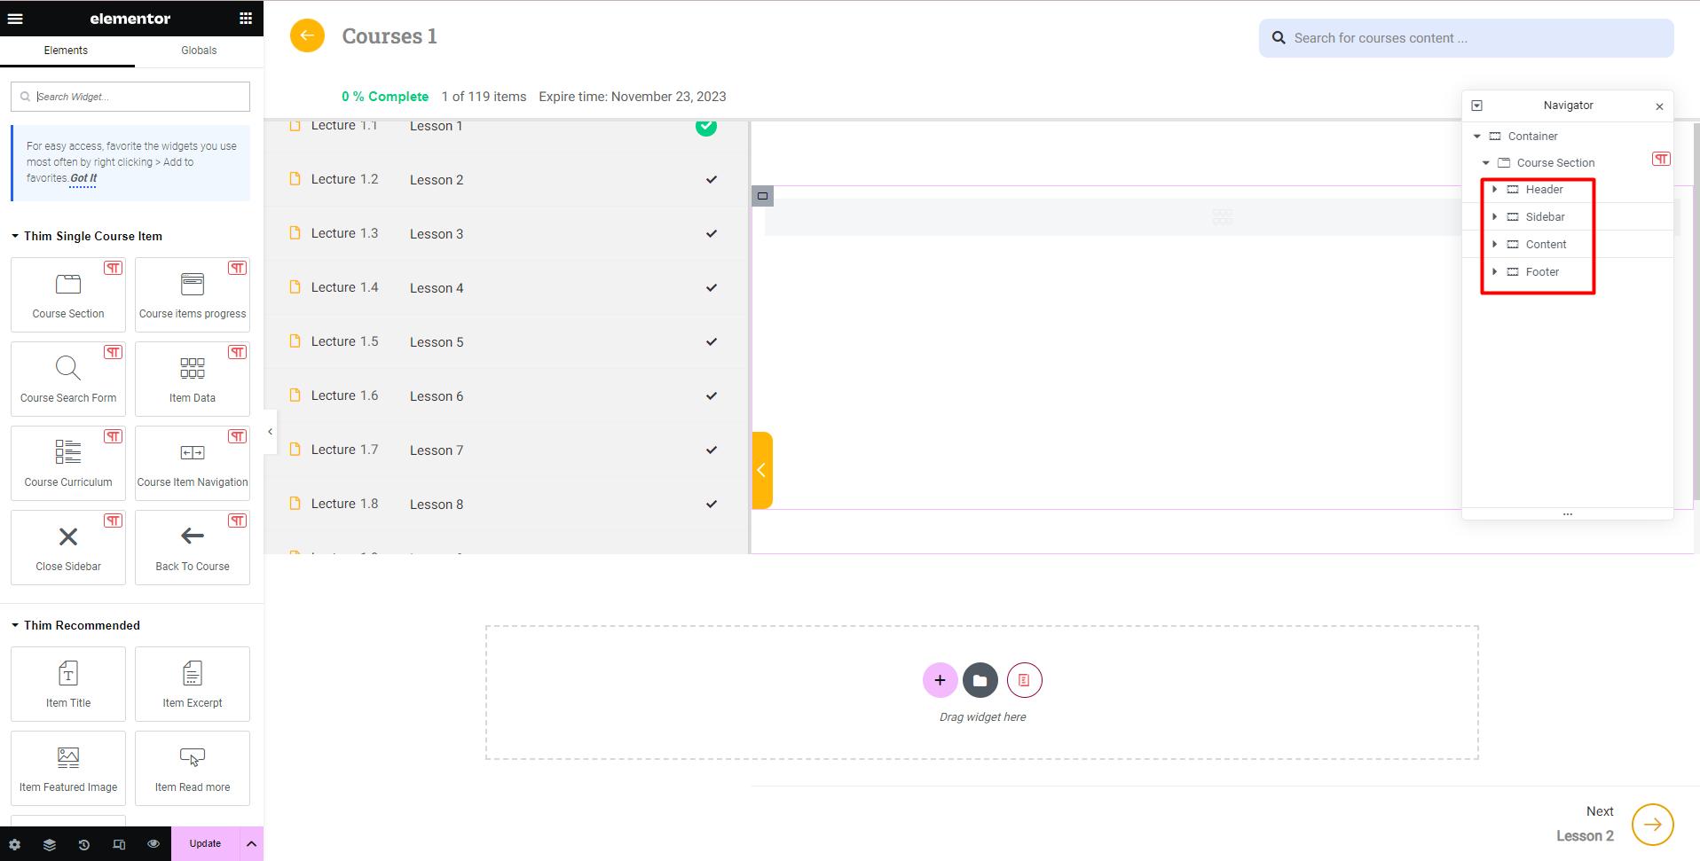This screenshot has height=861, width=1700.
Task: Expand the Header item in Navigator
Action: tap(1495, 189)
